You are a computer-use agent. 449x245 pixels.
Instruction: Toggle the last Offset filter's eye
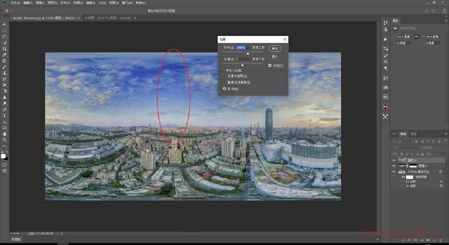click(x=408, y=186)
